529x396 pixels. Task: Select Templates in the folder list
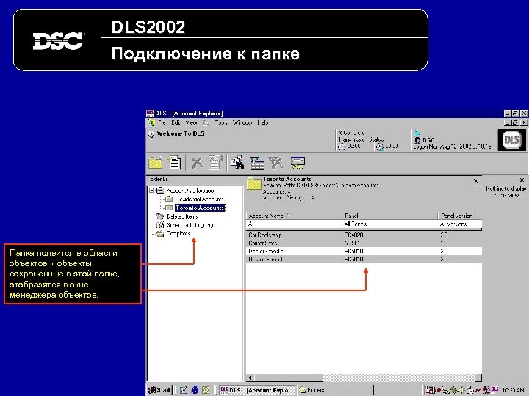click(x=179, y=234)
